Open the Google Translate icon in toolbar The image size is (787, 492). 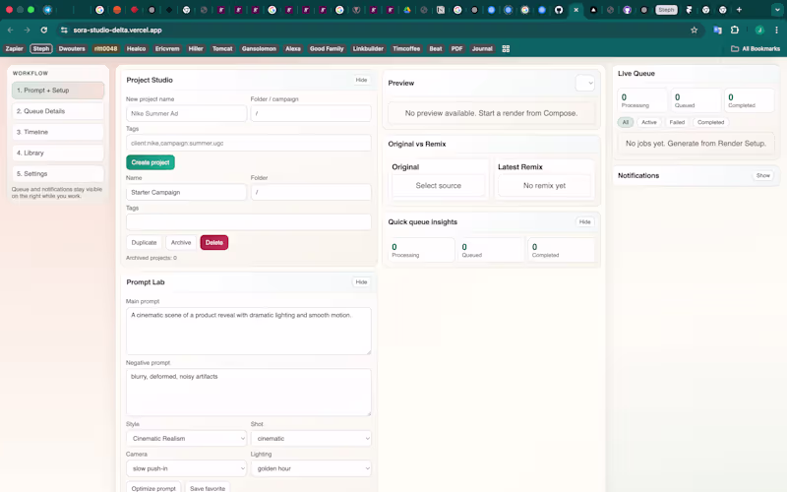point(718,31)
